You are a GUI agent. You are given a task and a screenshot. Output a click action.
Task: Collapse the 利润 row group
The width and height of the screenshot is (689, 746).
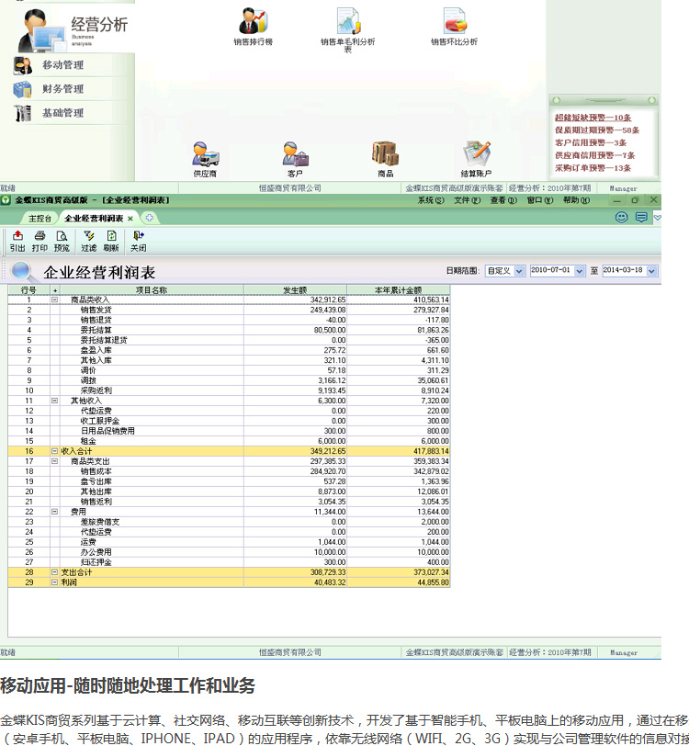pos(55,582)
